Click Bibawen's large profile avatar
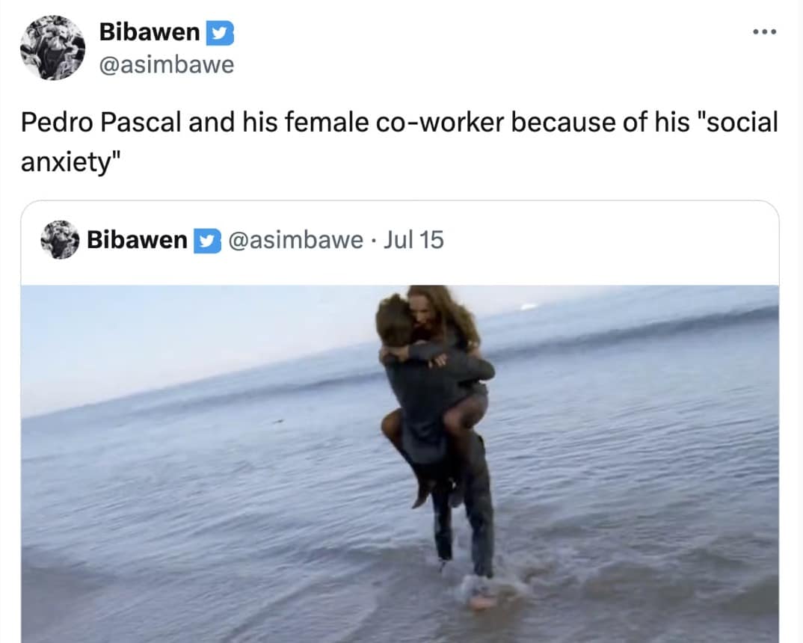Image resolution: width=803 pixels, height=643 pixels. 53,48
